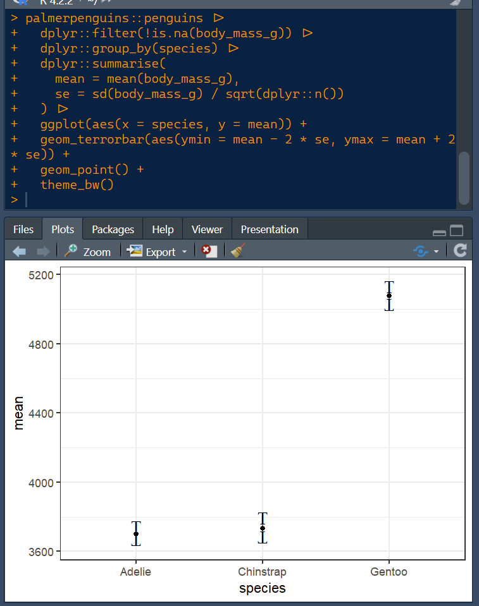Maximize the Plots pane
The width and height of the screenshot is (479, 606).
456,231
